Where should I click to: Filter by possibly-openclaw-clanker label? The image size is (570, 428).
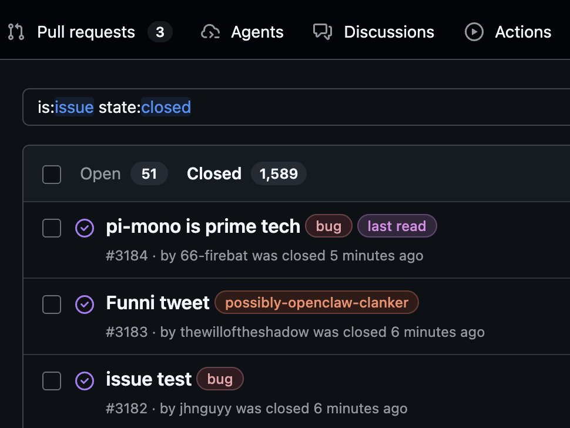click(x=317, y=303)
